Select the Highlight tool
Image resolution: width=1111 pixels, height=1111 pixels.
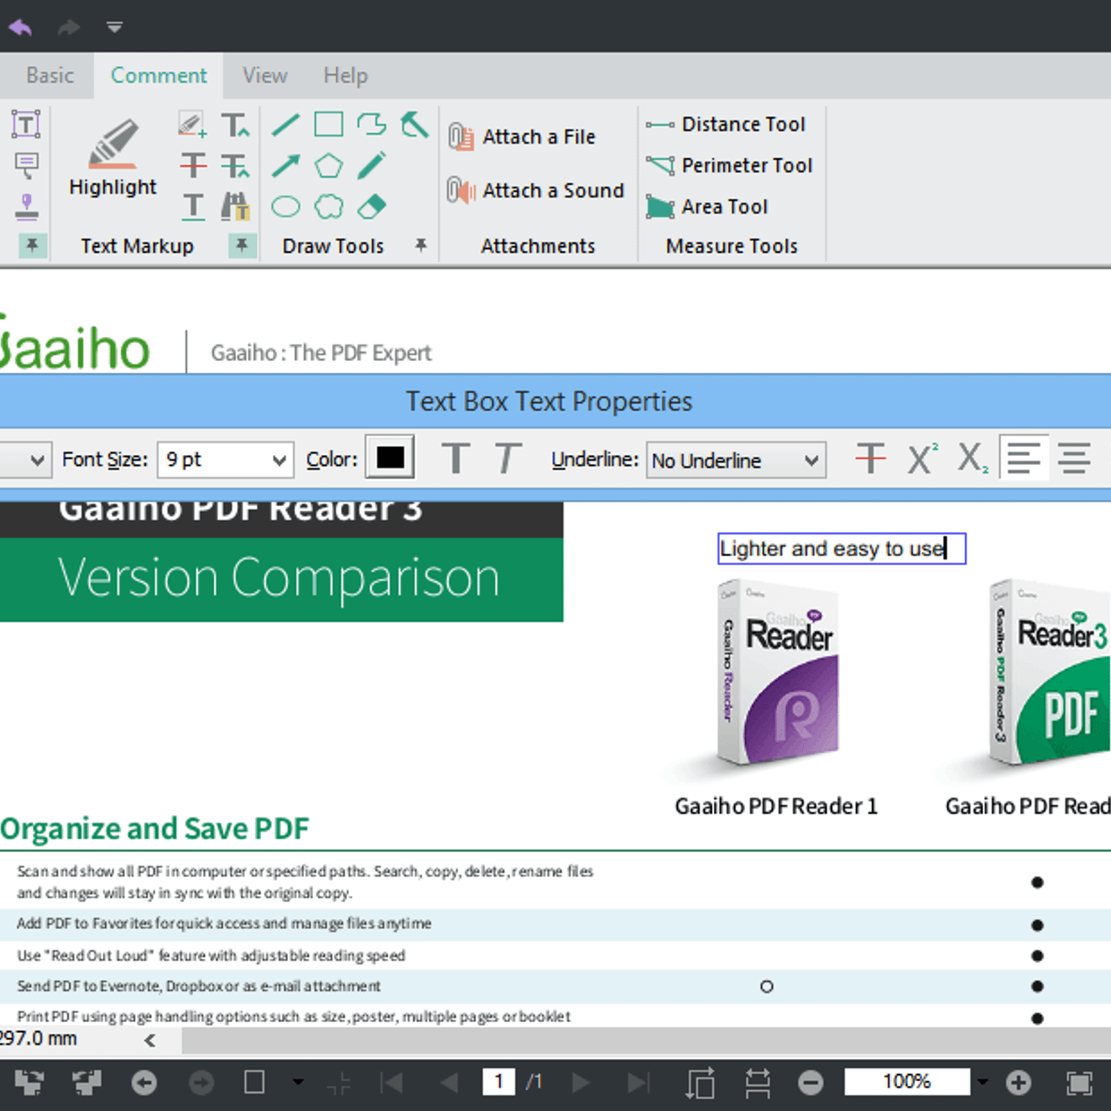point(113,157)
